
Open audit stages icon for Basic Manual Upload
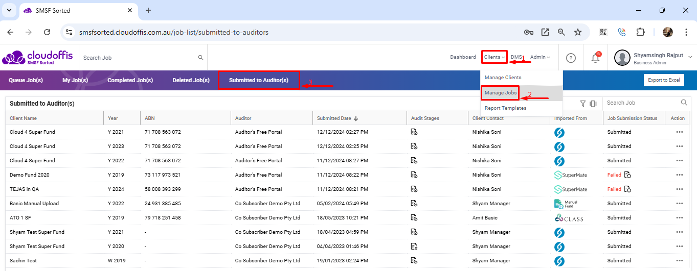414,203
